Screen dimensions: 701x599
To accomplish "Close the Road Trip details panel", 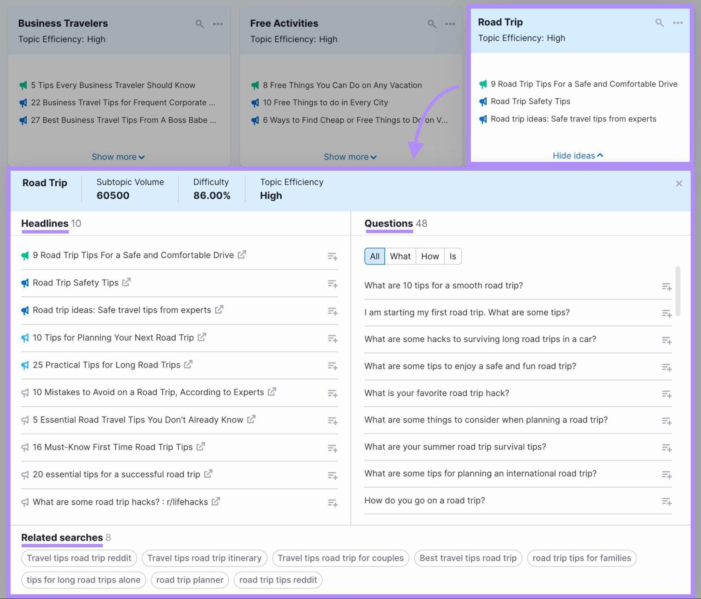I will coord(679,183).
